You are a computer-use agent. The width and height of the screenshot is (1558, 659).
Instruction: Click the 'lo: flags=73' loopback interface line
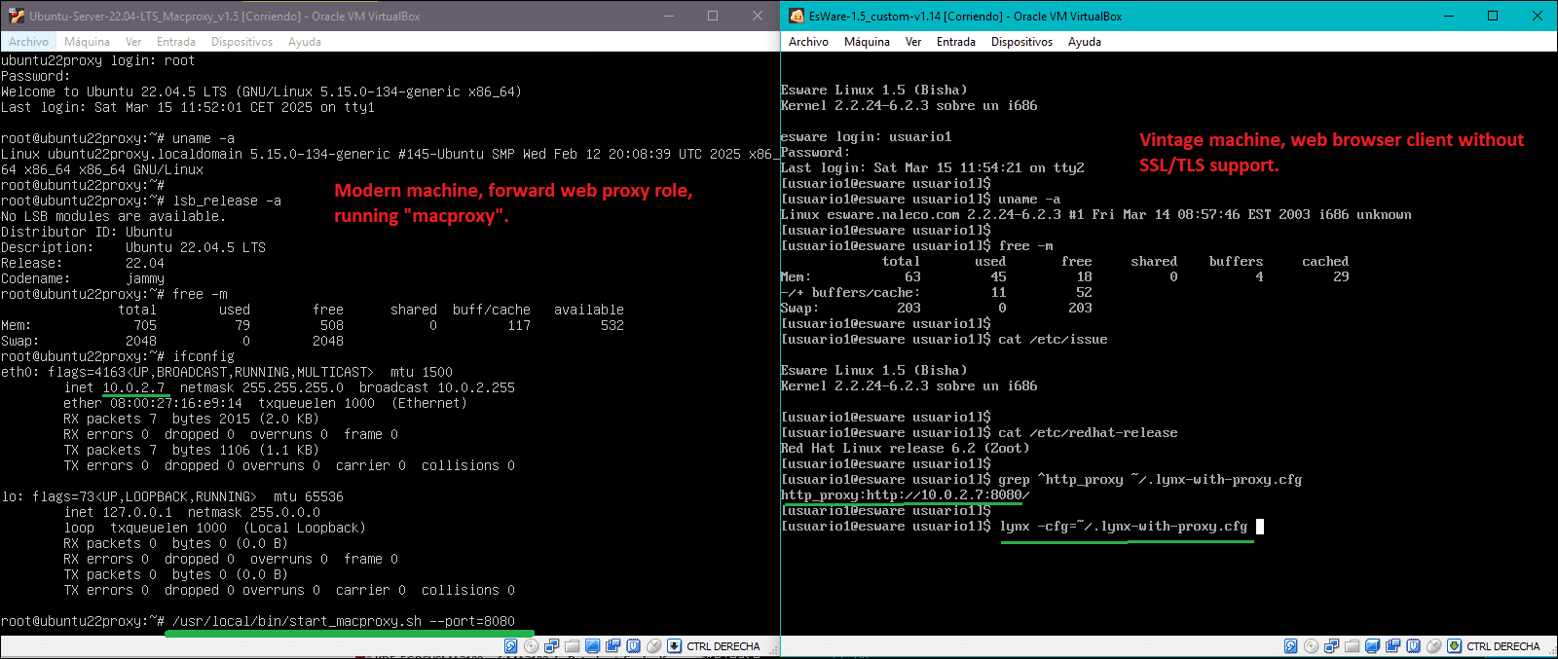[x=172, y=496]
